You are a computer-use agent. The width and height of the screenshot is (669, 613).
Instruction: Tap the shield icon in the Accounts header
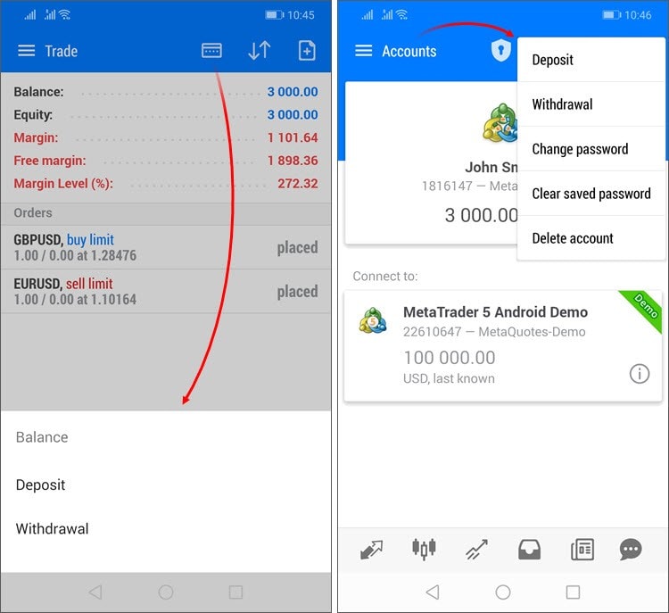[500, 50]
